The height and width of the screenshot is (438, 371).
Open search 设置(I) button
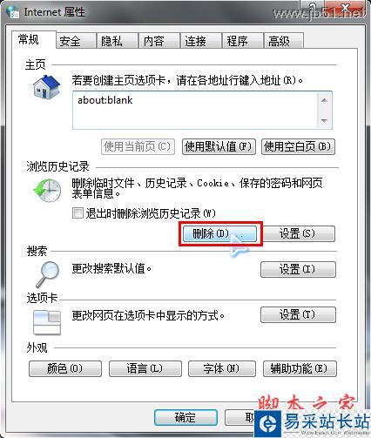298,269
